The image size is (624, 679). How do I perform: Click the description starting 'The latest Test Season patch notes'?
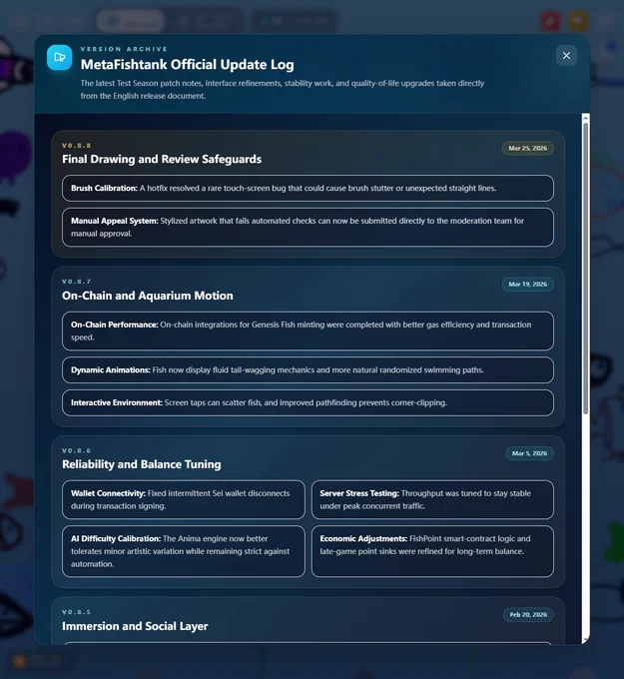[283, 89]
